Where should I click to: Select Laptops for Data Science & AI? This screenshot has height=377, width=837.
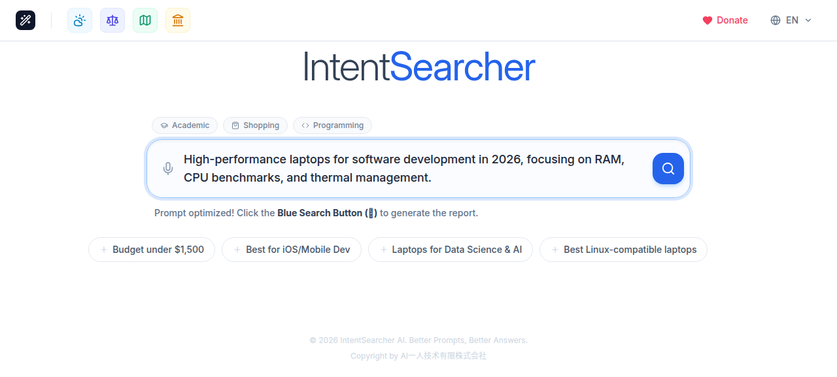450,249
